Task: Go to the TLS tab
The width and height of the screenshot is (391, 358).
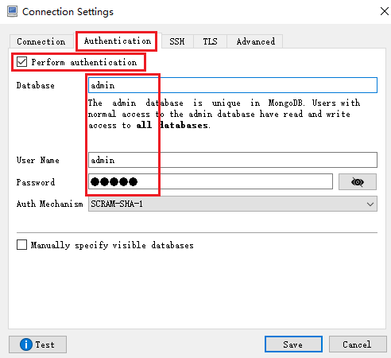Action: coord(210,41)
